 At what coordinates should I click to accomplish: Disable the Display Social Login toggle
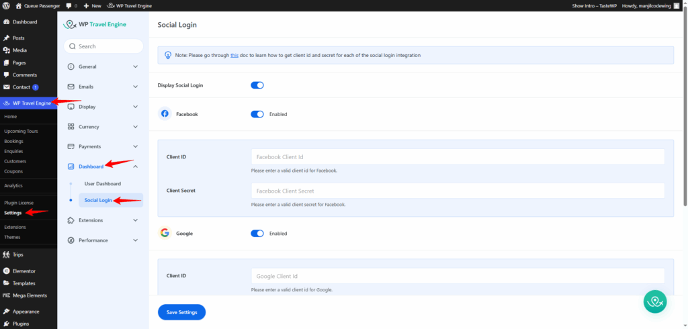tap(257, 85)
